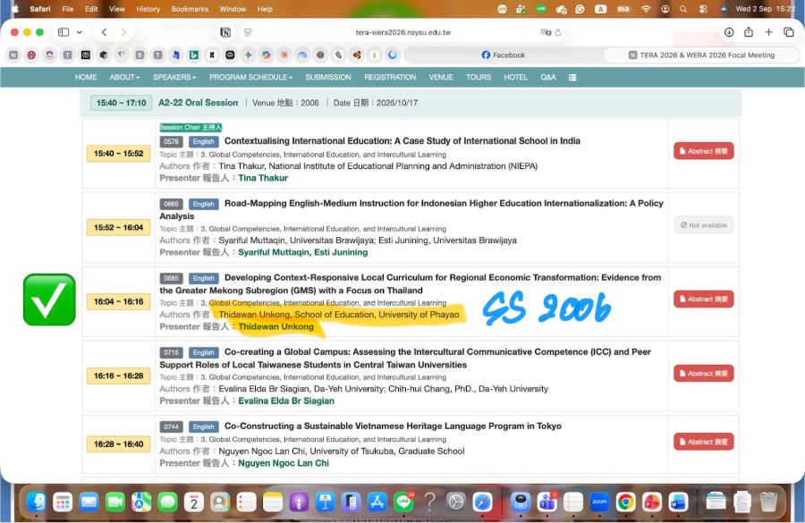Click the page reload icon

coord(558,32)
